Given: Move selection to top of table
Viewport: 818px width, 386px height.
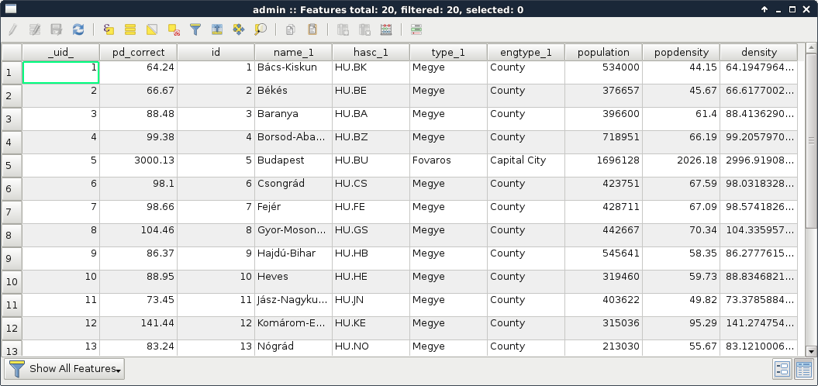Looking at the screenshot, I should [217, 29].
